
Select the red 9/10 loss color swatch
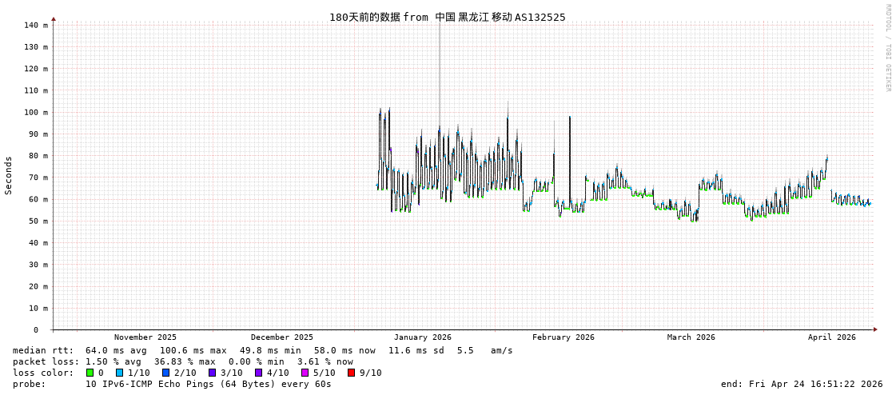pyautogui.click(x=352, y=373)
